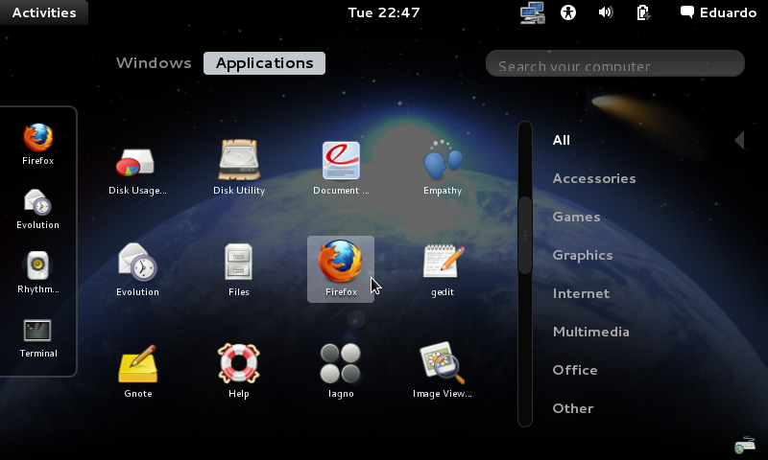The width and height of the screenshot is (768, 460).
Task: Switch to the Windows tab
Action: coord(154,63)
